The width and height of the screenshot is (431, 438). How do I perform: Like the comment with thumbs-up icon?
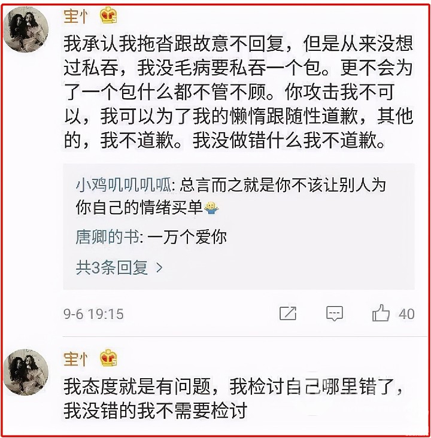381,313
